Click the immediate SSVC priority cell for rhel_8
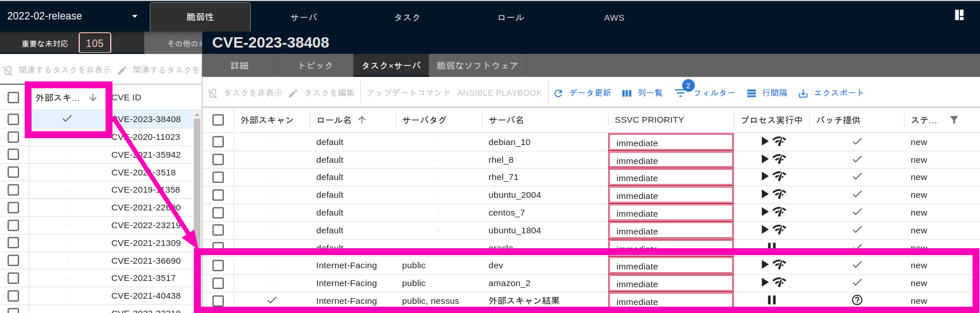 [670, 161]
